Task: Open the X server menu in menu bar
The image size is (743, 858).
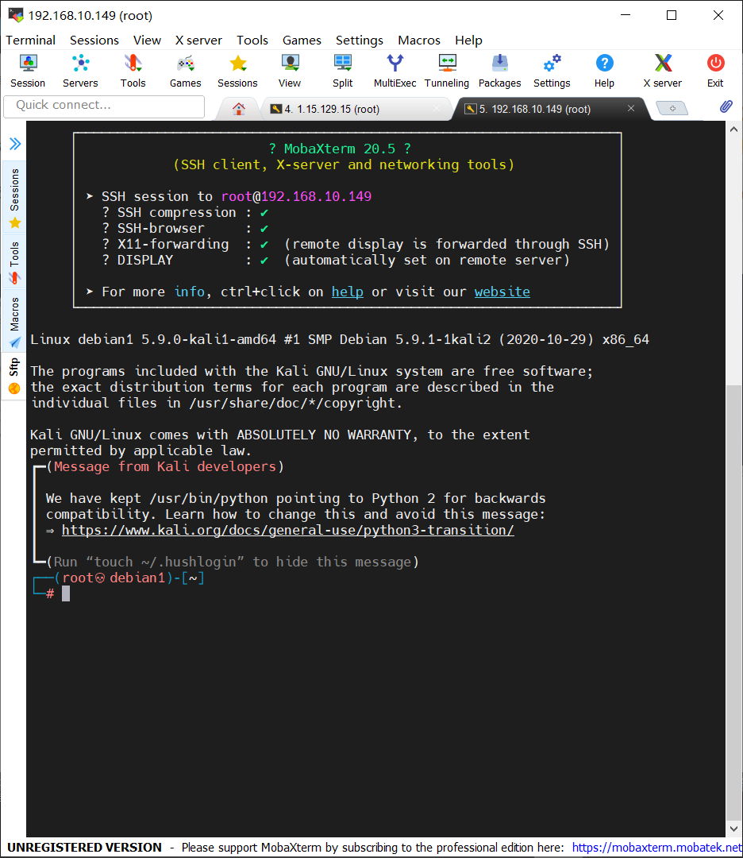Action: pyautogui.click(x=198, y=40)
